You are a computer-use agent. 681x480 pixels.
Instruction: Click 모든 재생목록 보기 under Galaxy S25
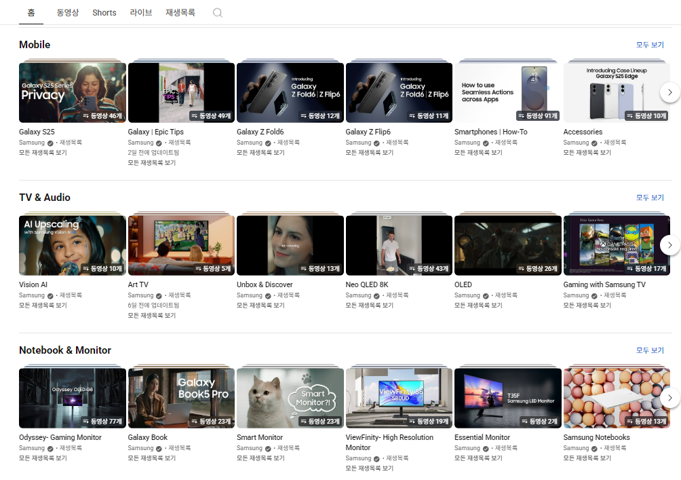coord(43,153)
